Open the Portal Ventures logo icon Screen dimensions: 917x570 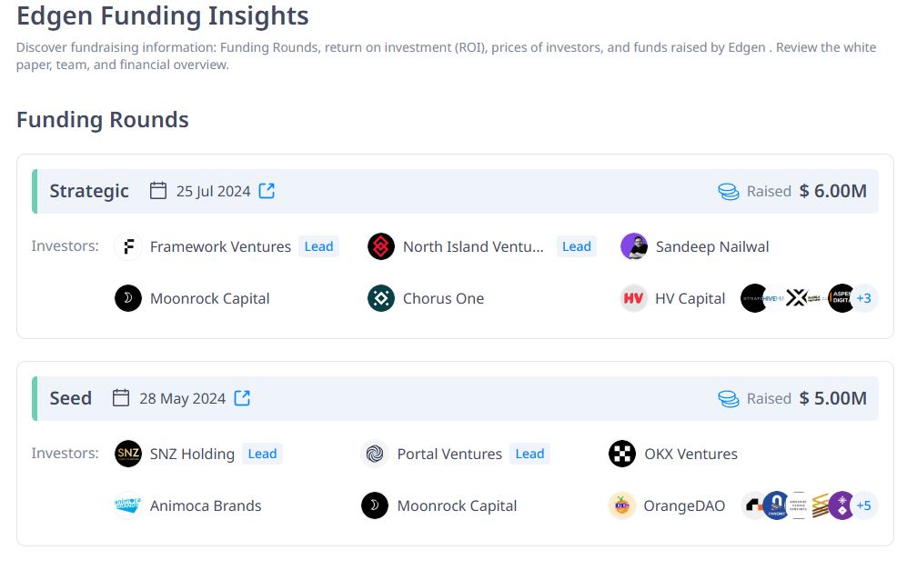coord(376,454)
